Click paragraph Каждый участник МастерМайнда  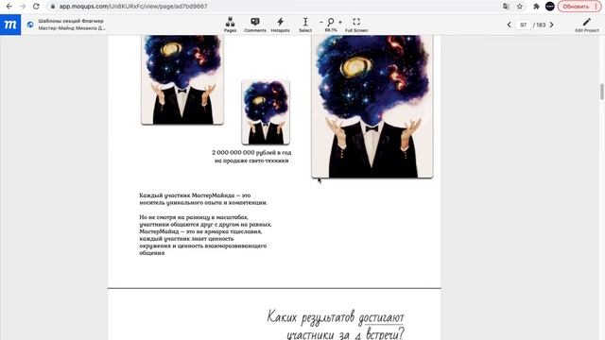pyautogui.click(x=203, y=199)
